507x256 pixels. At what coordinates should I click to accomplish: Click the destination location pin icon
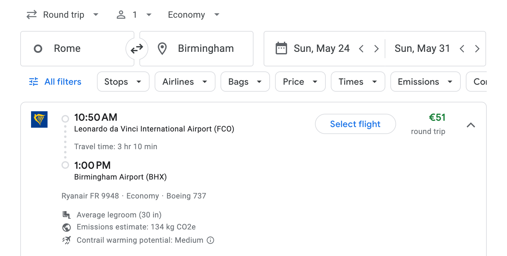point(162,48)
